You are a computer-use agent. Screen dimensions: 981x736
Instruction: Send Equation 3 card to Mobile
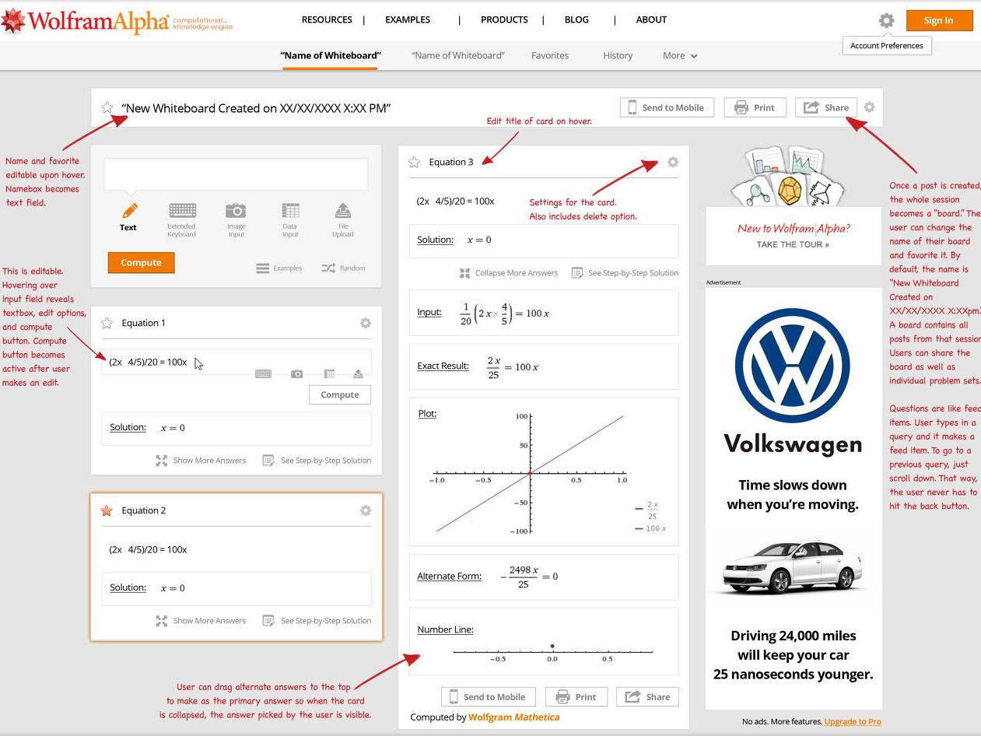pos(488,697)
